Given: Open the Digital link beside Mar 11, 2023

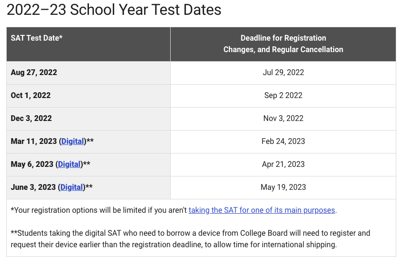Looking at the screenshot, I should [72, 142].
